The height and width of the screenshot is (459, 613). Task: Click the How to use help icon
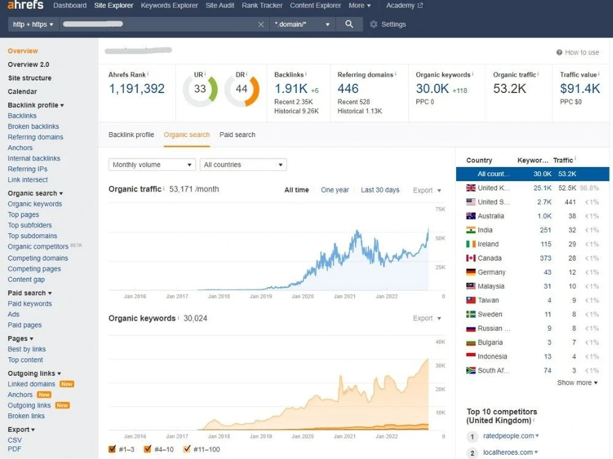click(559, 52)
